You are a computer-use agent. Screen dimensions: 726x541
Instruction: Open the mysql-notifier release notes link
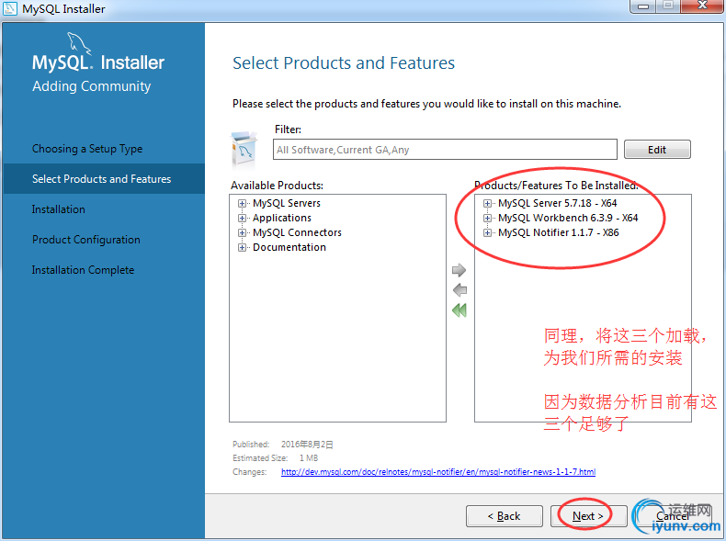click(x=438, y=472)
